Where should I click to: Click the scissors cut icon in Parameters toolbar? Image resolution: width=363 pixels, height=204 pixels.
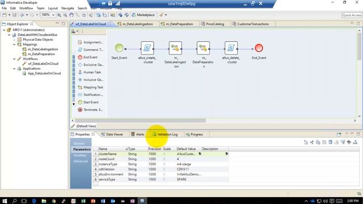[x=312, y=142]
